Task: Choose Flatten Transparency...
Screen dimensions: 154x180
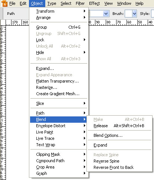Action: click(x=59, y=81)
